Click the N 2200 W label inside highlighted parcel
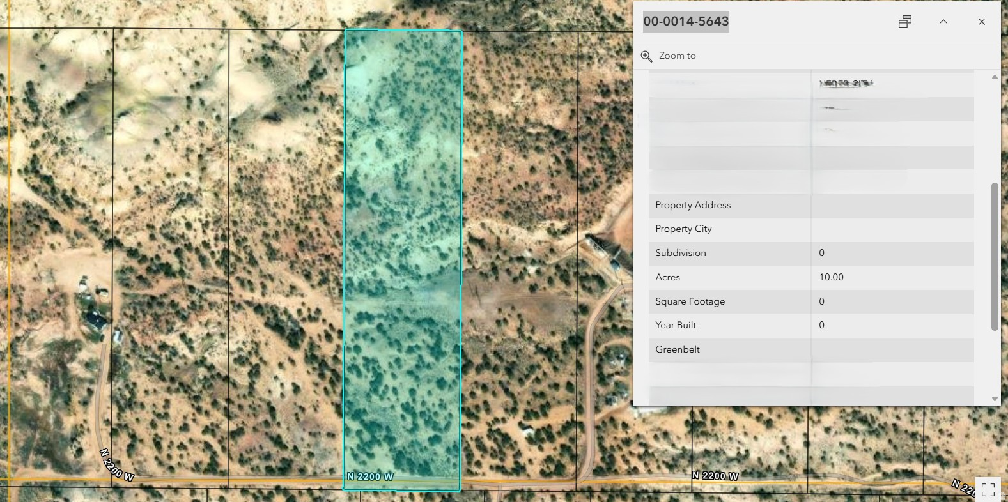This screenshot has width=1008, height=502. click(x=370, y=476)
